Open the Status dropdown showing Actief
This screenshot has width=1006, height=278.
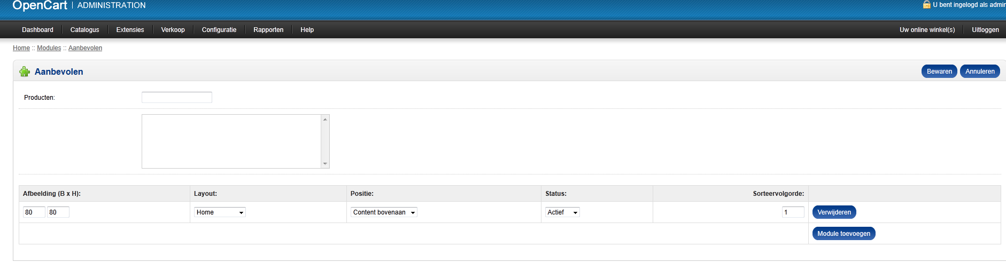tap(562, 212)
